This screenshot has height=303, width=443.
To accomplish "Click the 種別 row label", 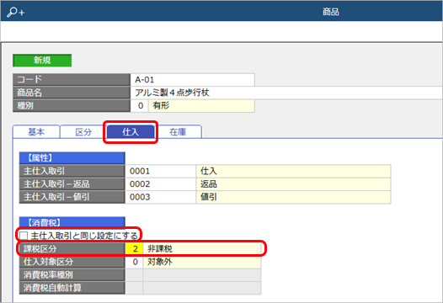I will 72,105.
